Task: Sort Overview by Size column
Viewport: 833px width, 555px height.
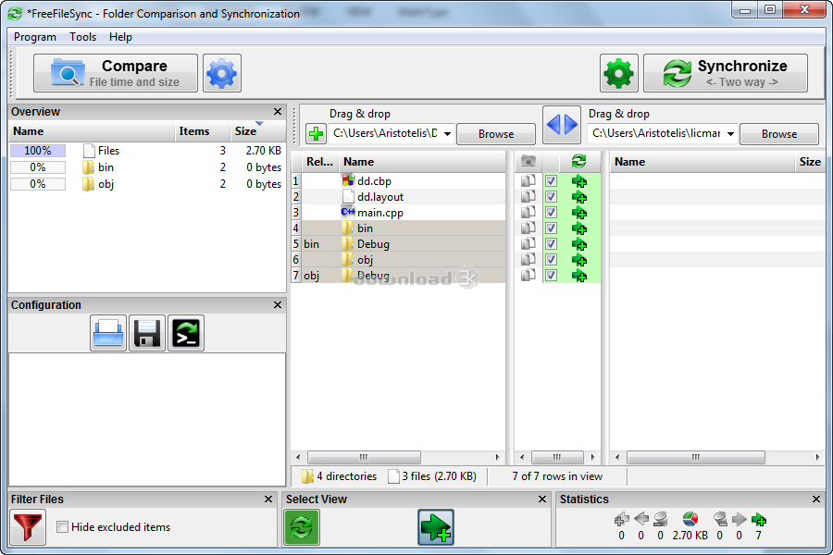Action: point(257,131)
